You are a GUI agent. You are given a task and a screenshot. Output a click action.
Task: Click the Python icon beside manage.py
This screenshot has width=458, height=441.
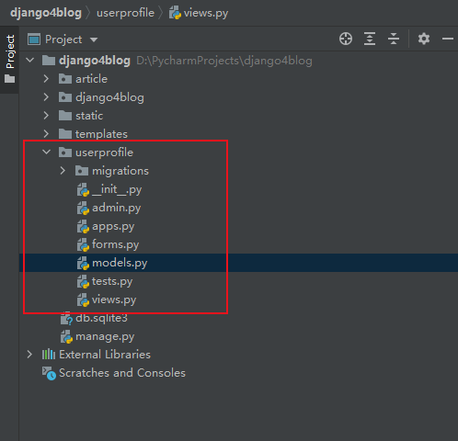(x=66, y=337)
